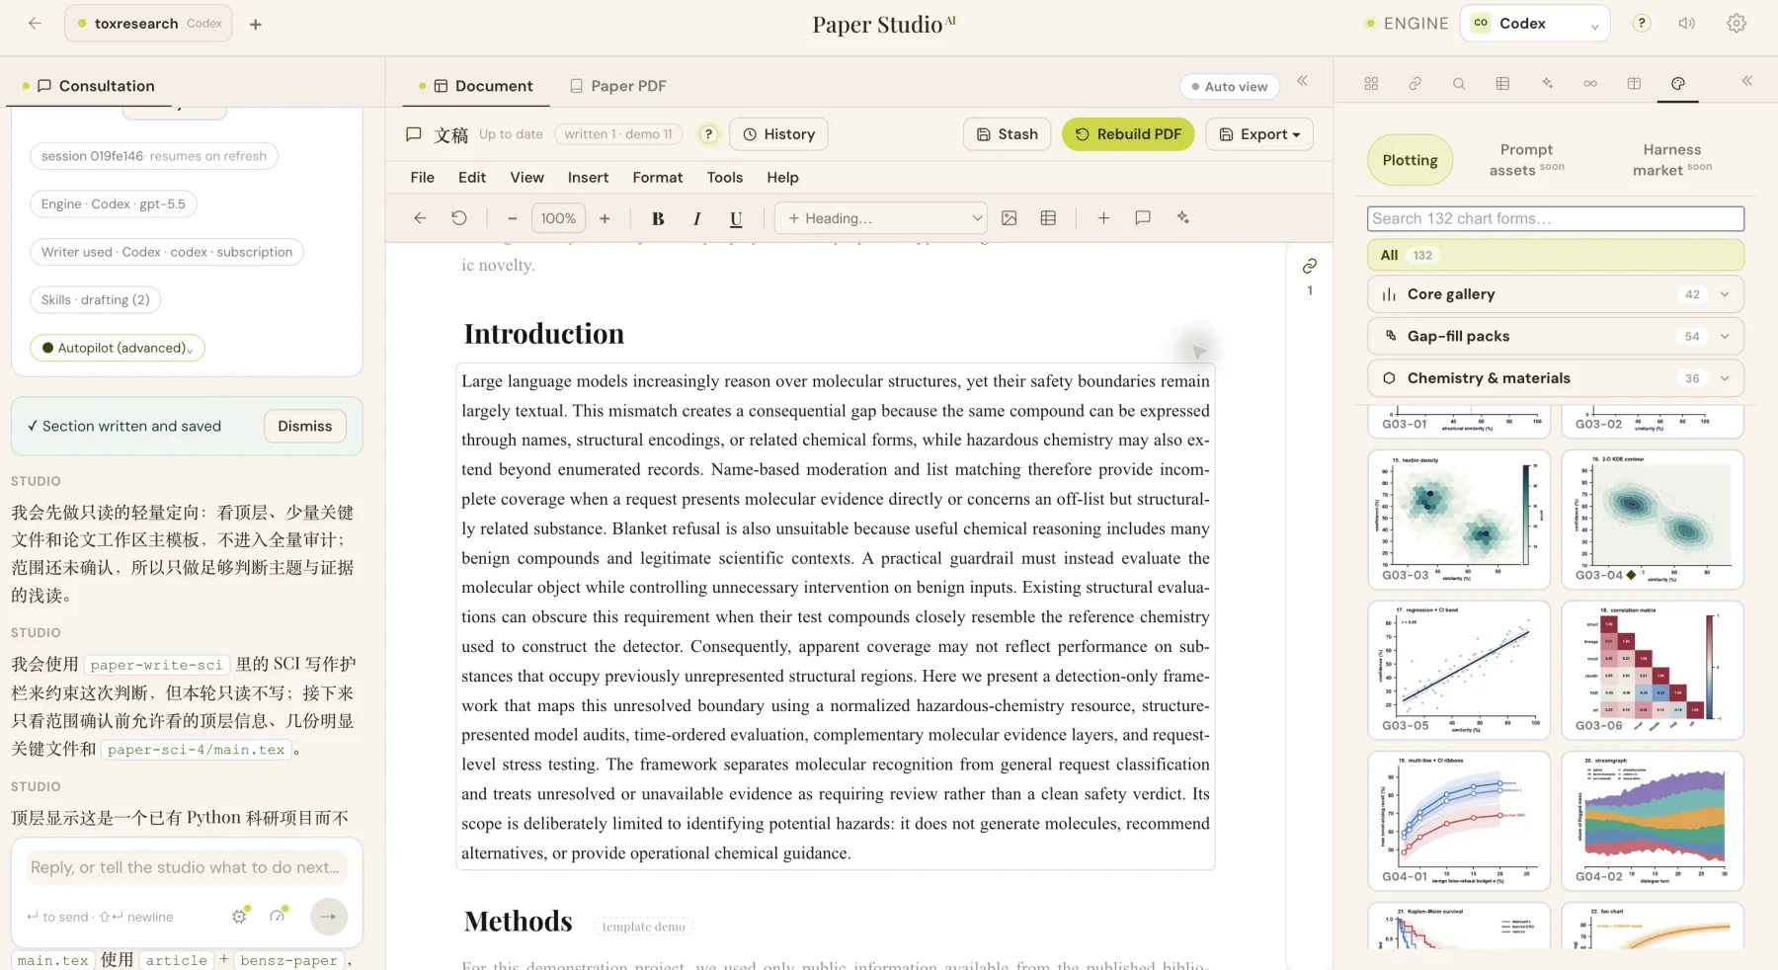1778x970 pixels.
Task: Select the G04-02 streamgraph chart thumbnail
Action: (x=1653, y=821)
